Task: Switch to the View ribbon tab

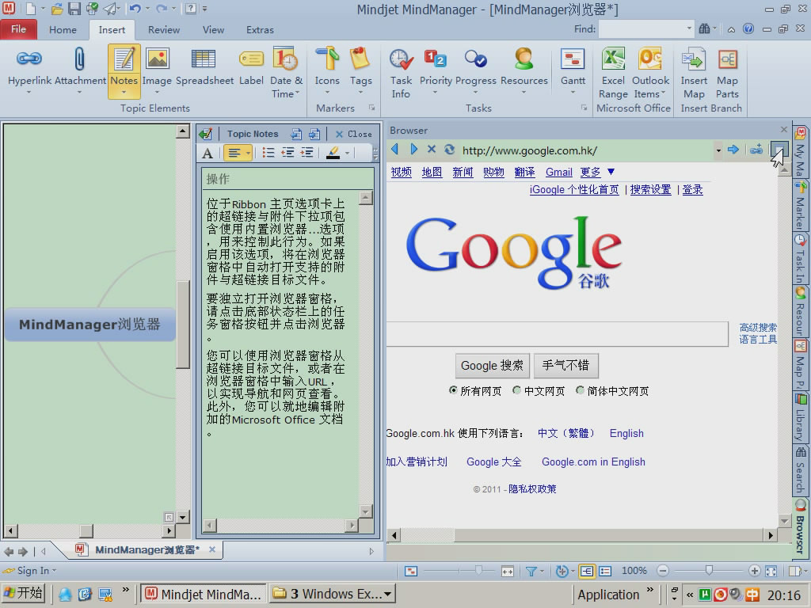Action: tap(213, 29)
